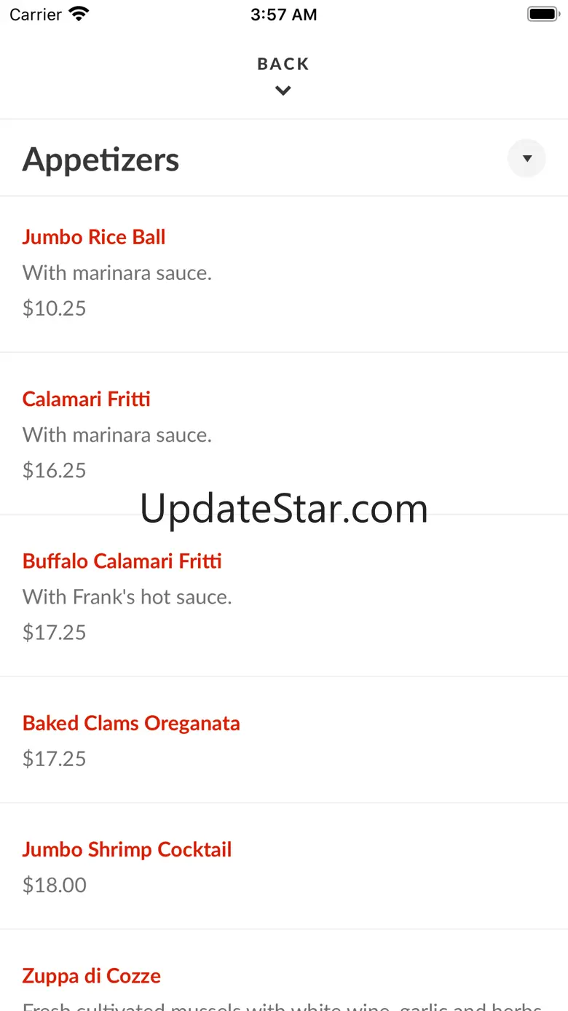Tap the $18.00 shrimp cocktail price
Screen dimensions: 568x1011
pos(55,885)
